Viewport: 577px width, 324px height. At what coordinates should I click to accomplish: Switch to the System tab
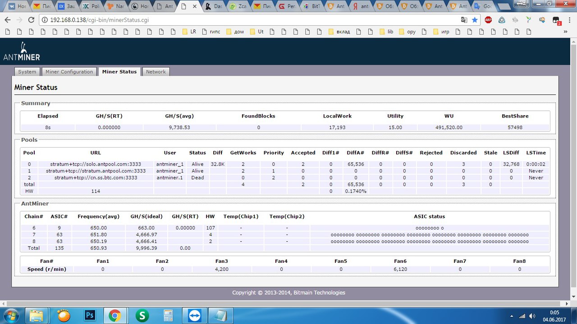coord(27,72)
